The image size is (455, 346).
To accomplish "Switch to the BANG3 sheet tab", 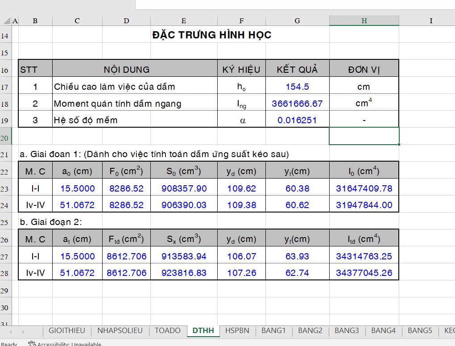I will [x=347, y=331].
